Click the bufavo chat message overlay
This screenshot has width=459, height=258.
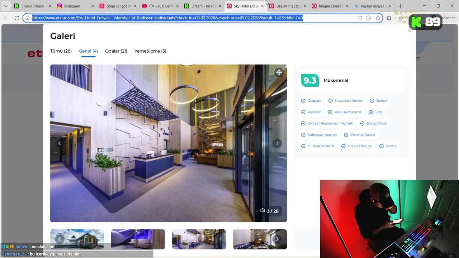28,247
